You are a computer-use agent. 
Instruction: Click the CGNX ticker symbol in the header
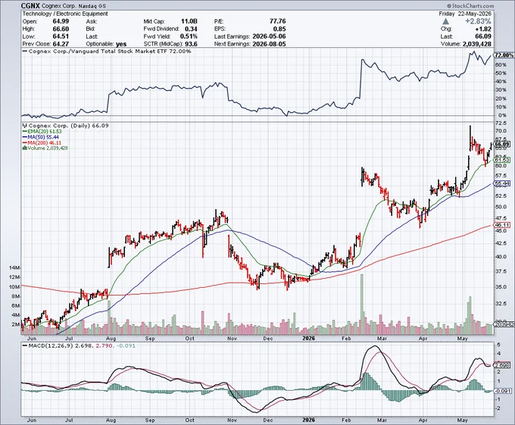coord(31,5)
